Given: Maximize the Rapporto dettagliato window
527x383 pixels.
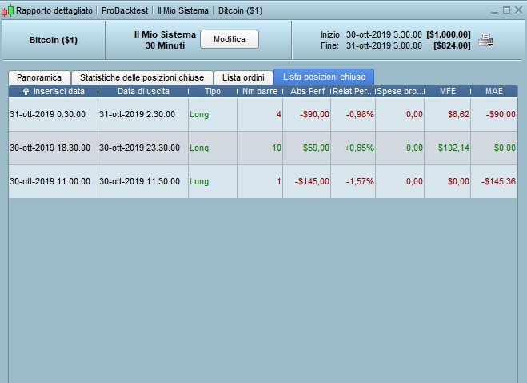Looking at the screenshot, I should click(x=506, y=10).
